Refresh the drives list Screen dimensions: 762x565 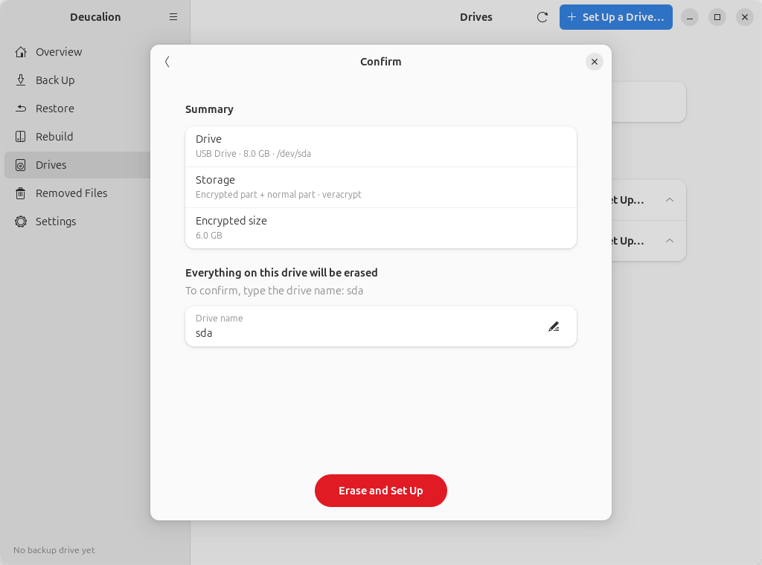pyautogui.click(x=542, y=17)
